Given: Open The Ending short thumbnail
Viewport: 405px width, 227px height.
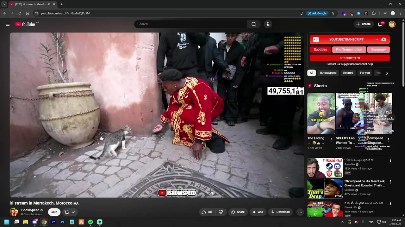Looking at the screenshot, I should 321,113.
